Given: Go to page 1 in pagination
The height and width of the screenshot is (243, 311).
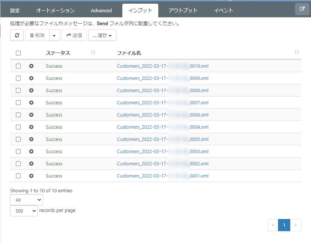Looking at the screenshot, I should click(x=284, y=225).
